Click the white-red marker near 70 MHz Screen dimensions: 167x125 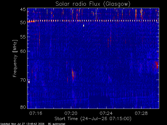tap(29, 82)
